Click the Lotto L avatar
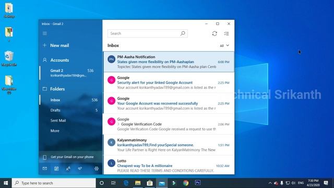The height and width of the screenshot is (188, 334). click(x=111, y=163)
